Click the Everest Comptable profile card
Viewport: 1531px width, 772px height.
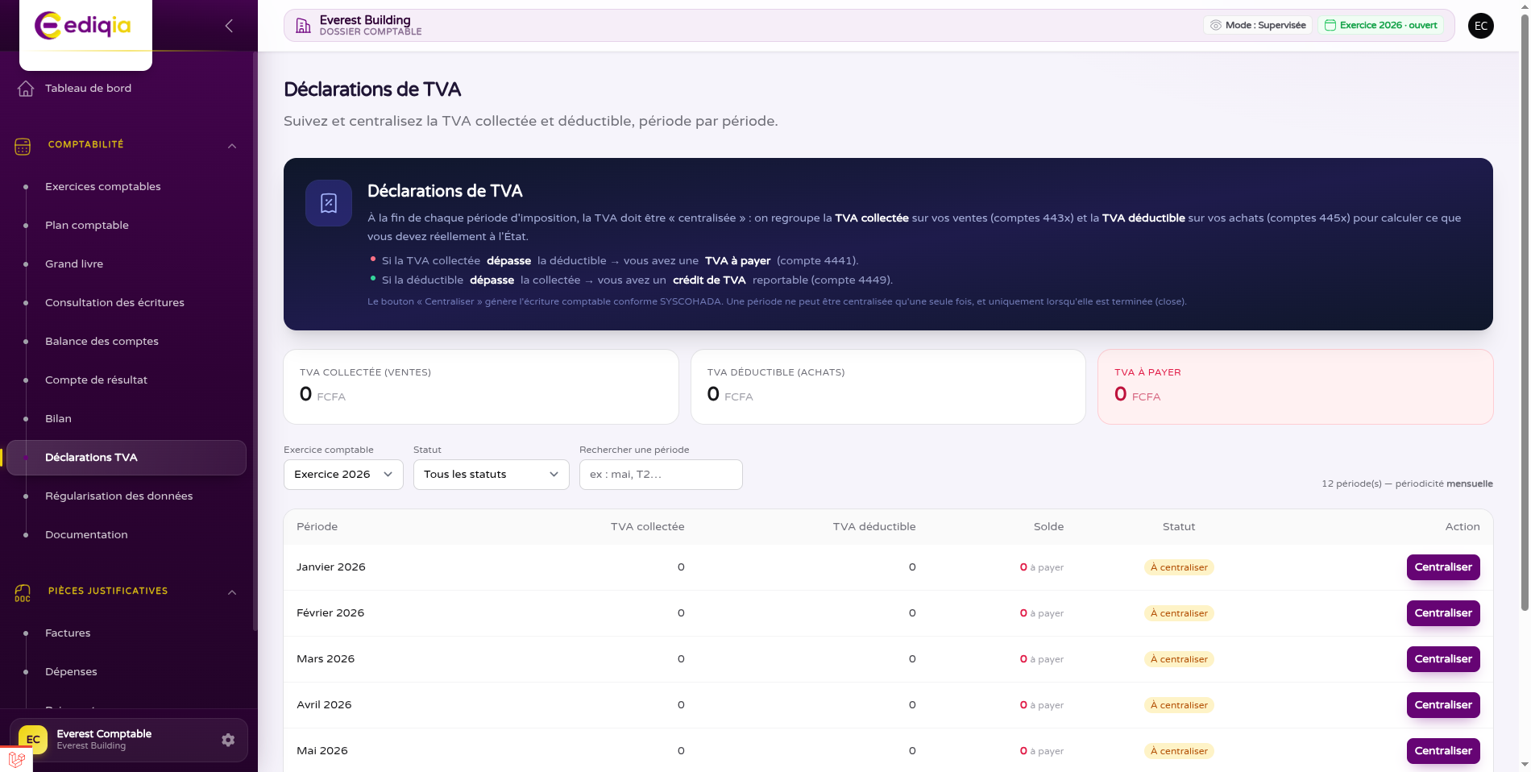[x=129, y=740]
